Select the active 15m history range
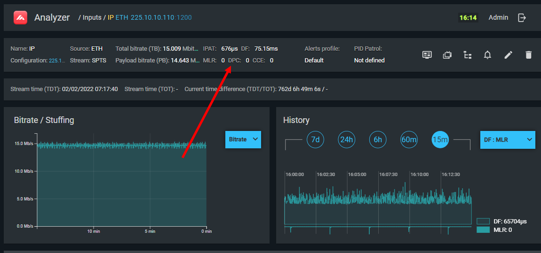This screenshot has width=541, height=253. (440, 139)
